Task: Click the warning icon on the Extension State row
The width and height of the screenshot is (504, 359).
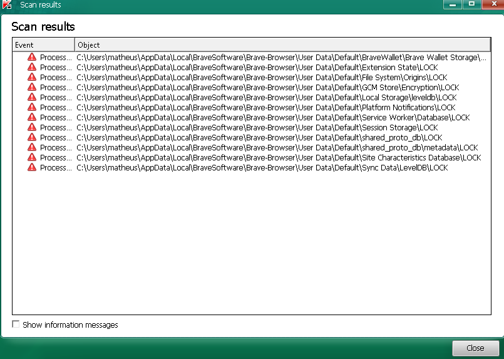Action: pos(32,67)
